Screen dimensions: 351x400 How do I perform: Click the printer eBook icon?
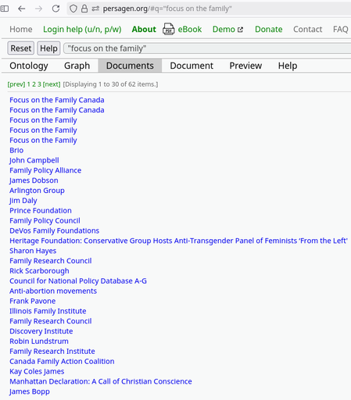[169, 29]
